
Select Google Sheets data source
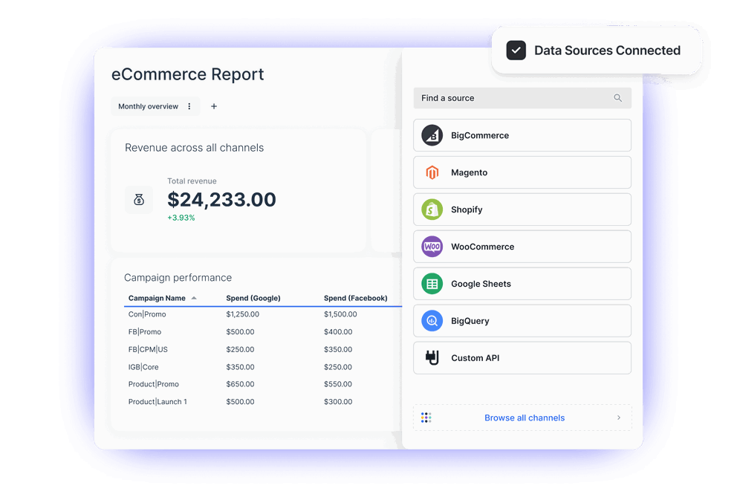tap(522, 284)
